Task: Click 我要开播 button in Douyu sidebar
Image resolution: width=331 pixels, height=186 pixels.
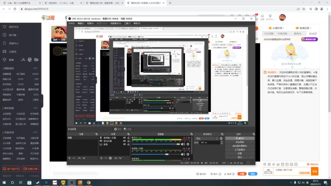Action: (30, 169)
